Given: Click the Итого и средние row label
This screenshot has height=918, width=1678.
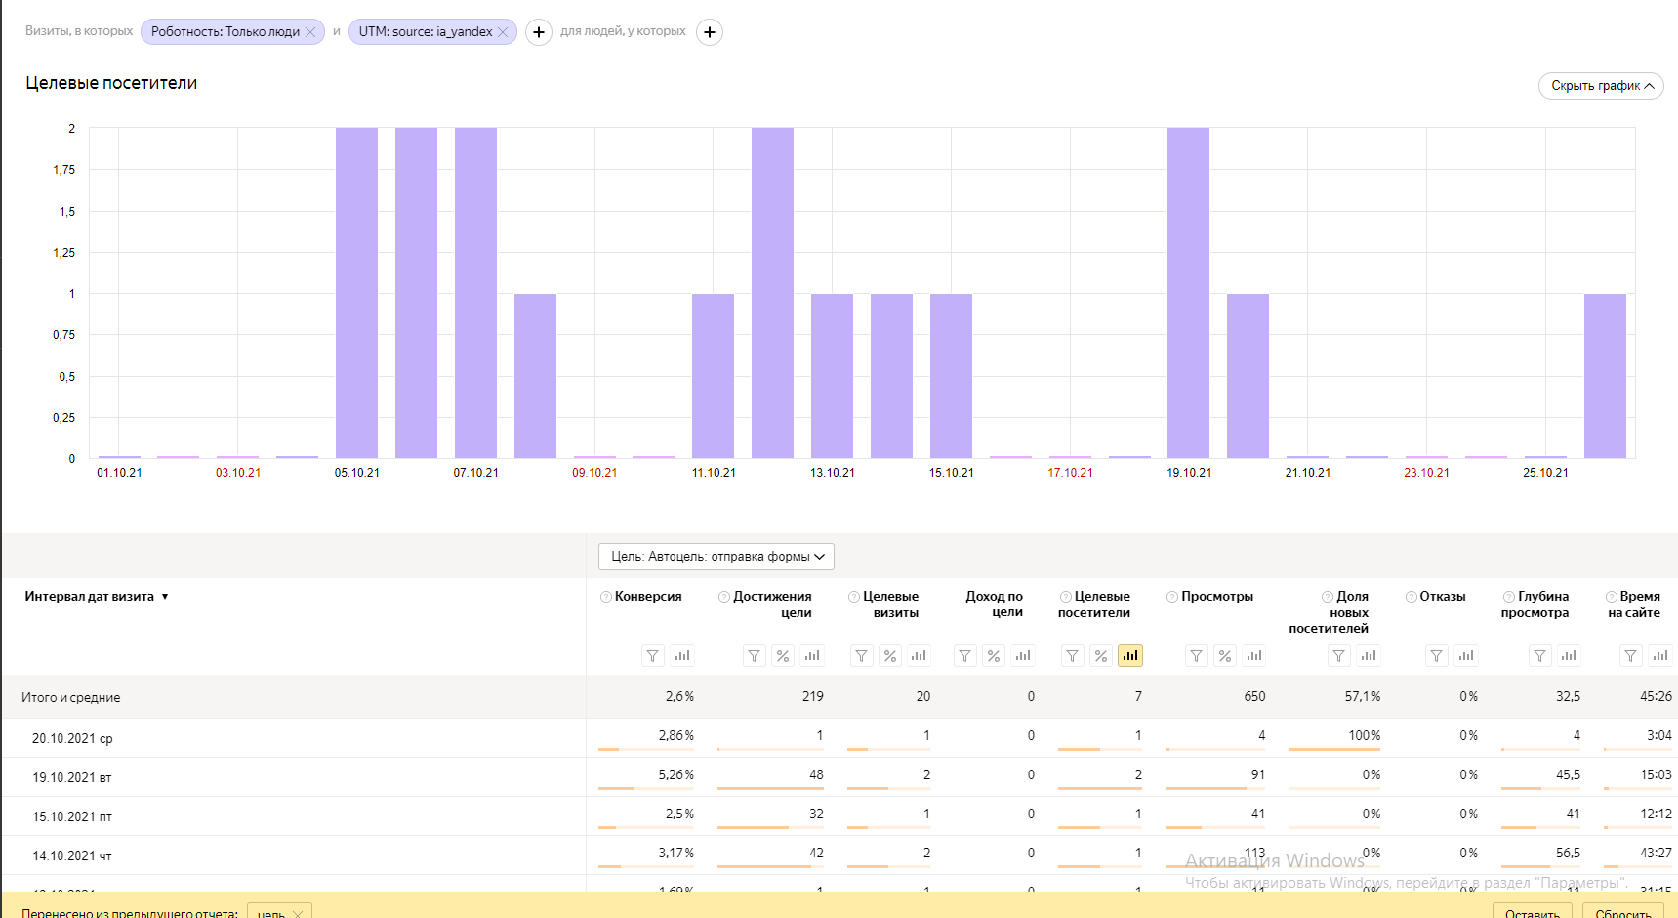Looking at the screenshot, I should click(x=71, y=698).
